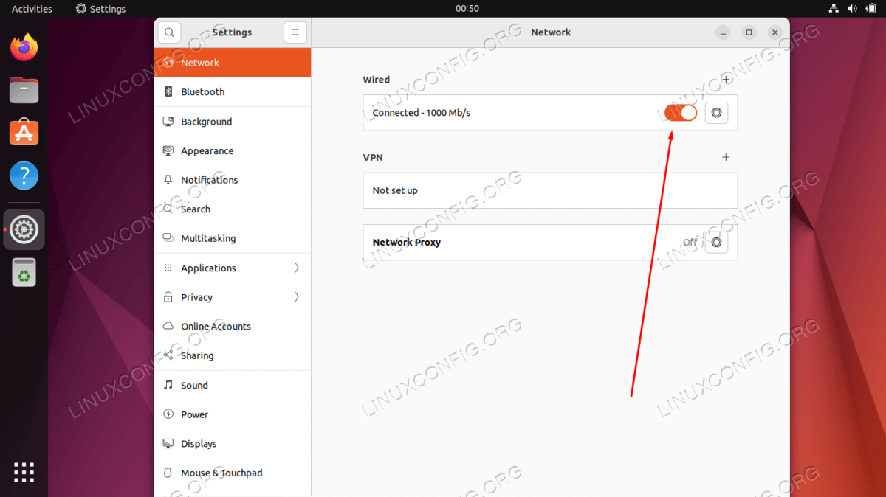Viewport: 886px width, 497px height.
Task: Open Files manager from the dock
Action: pyautogui.click(x=24, y=91)
